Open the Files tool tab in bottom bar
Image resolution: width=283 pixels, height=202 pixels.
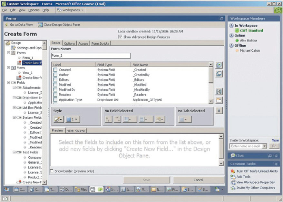click(81, 189)
